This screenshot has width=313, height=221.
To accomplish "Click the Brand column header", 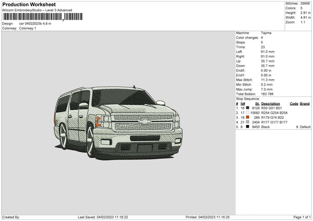I will tap(305, 104).
